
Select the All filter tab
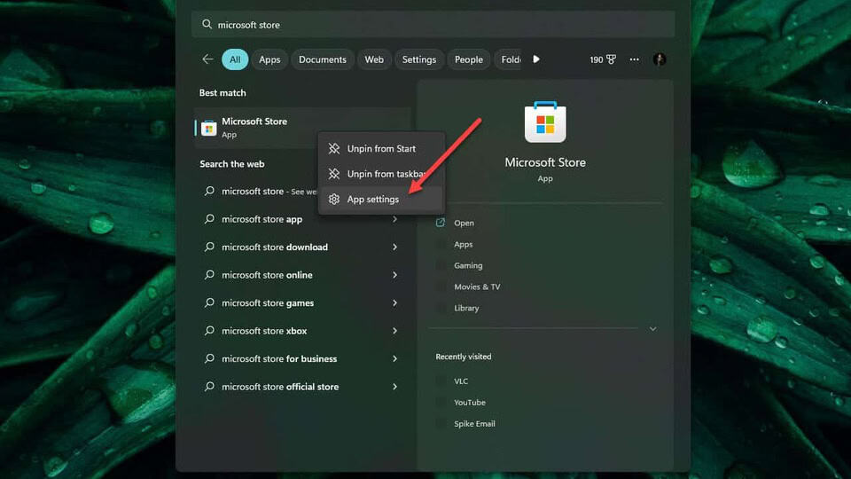pyautogui.click(x=234, y=59)
